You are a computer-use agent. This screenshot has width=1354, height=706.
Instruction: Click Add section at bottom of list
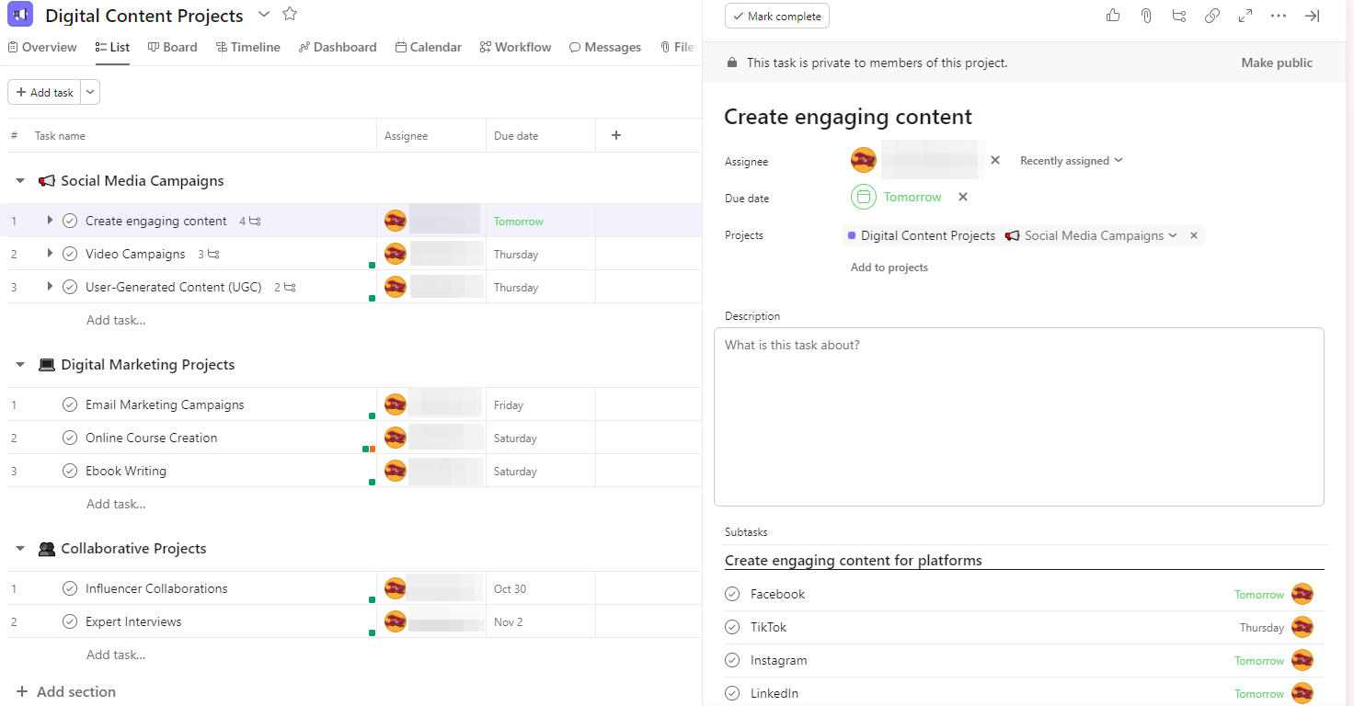coord(66,691)
